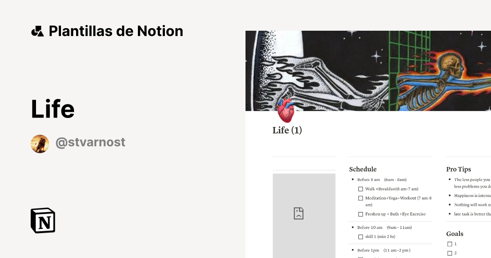Check the "Meditation+Yoga+Workout" checkbox
Screen dimensions: 491x258
[x=360, y=198]
